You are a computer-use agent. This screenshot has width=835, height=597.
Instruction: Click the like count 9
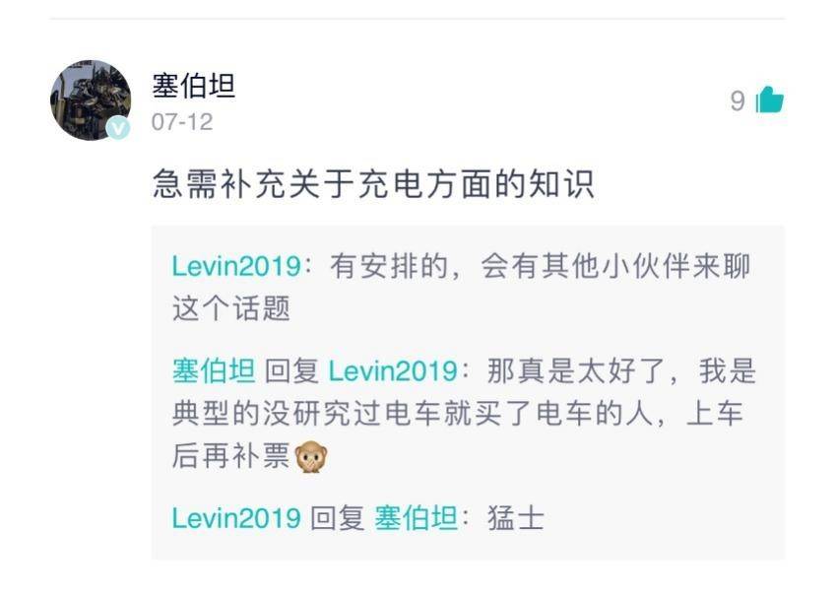click(x=738, y=100)
